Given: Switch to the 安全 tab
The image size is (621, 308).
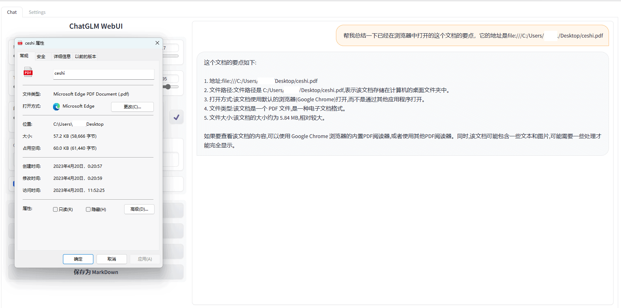Looking at the screenshot, I should point(41,57).
